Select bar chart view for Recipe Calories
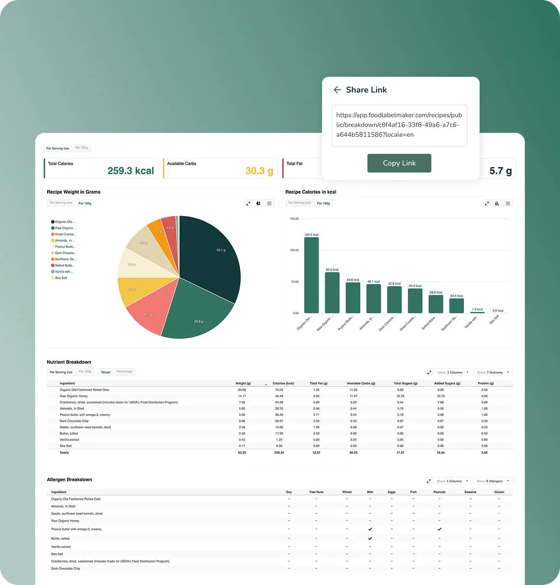This screenshot has height=585, width=560. pyautogui.click(x=497, y=203)
